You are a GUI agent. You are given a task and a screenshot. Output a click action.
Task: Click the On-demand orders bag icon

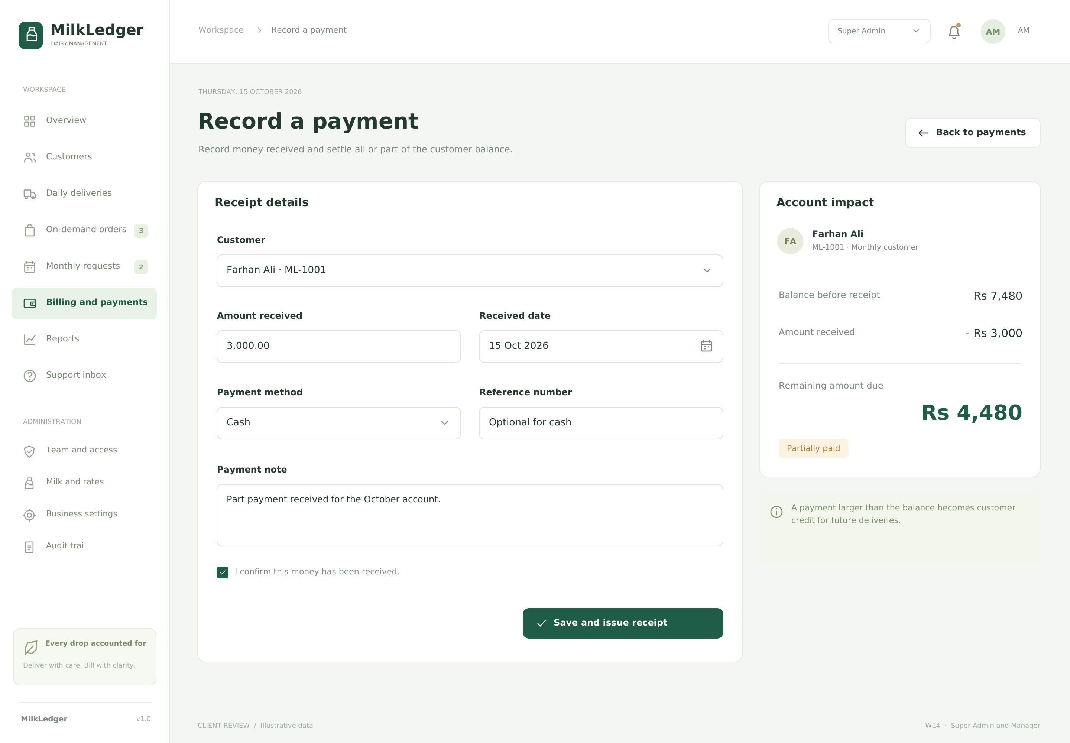point(30,230)
